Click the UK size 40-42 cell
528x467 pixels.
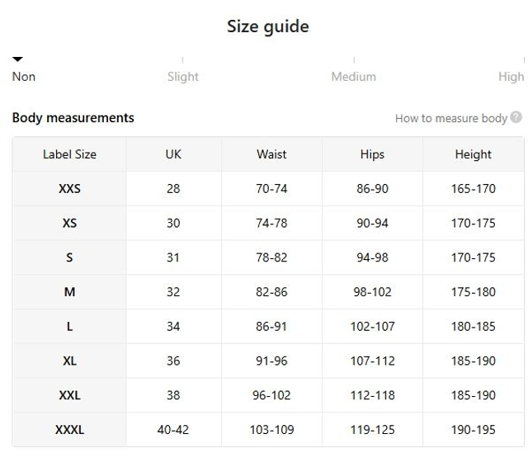173,430
